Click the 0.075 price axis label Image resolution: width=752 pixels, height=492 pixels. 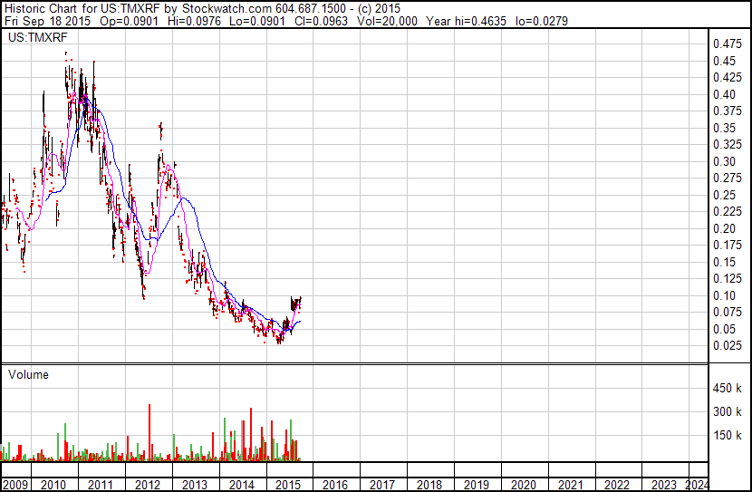[728, 313]
